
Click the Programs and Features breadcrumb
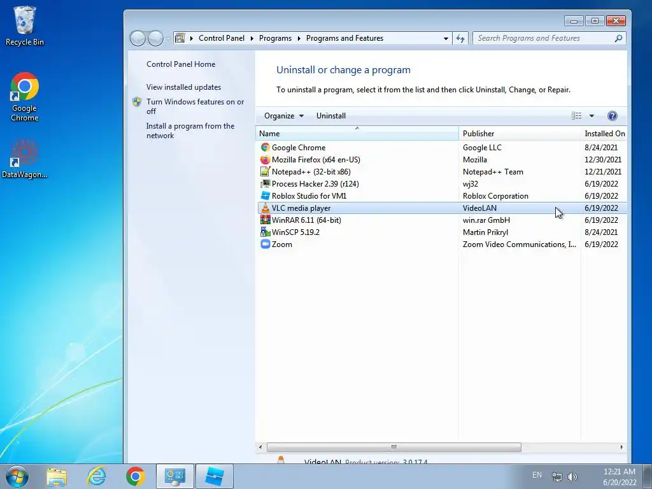point(344,38)
